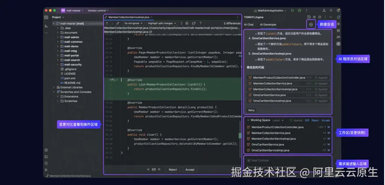This screenshot has height=185, width=385.
Task: Open the Project view mode dropdown
Action: coord(58,17)
